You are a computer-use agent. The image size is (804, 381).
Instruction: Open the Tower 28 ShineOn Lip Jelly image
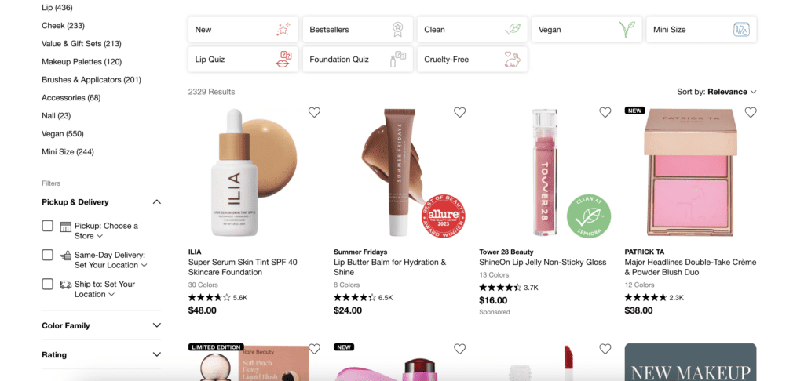545,172
